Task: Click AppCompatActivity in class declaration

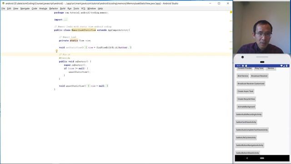Action: tap(118, 30)
